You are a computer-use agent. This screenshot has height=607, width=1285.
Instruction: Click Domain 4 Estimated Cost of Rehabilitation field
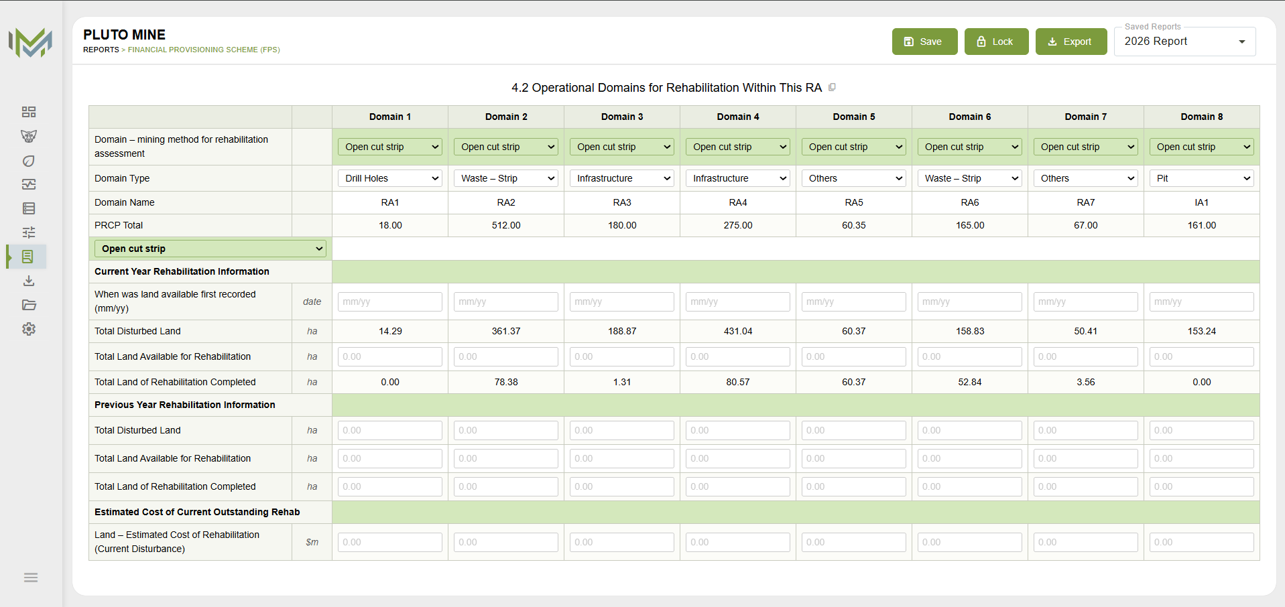[x=738, y=542]
